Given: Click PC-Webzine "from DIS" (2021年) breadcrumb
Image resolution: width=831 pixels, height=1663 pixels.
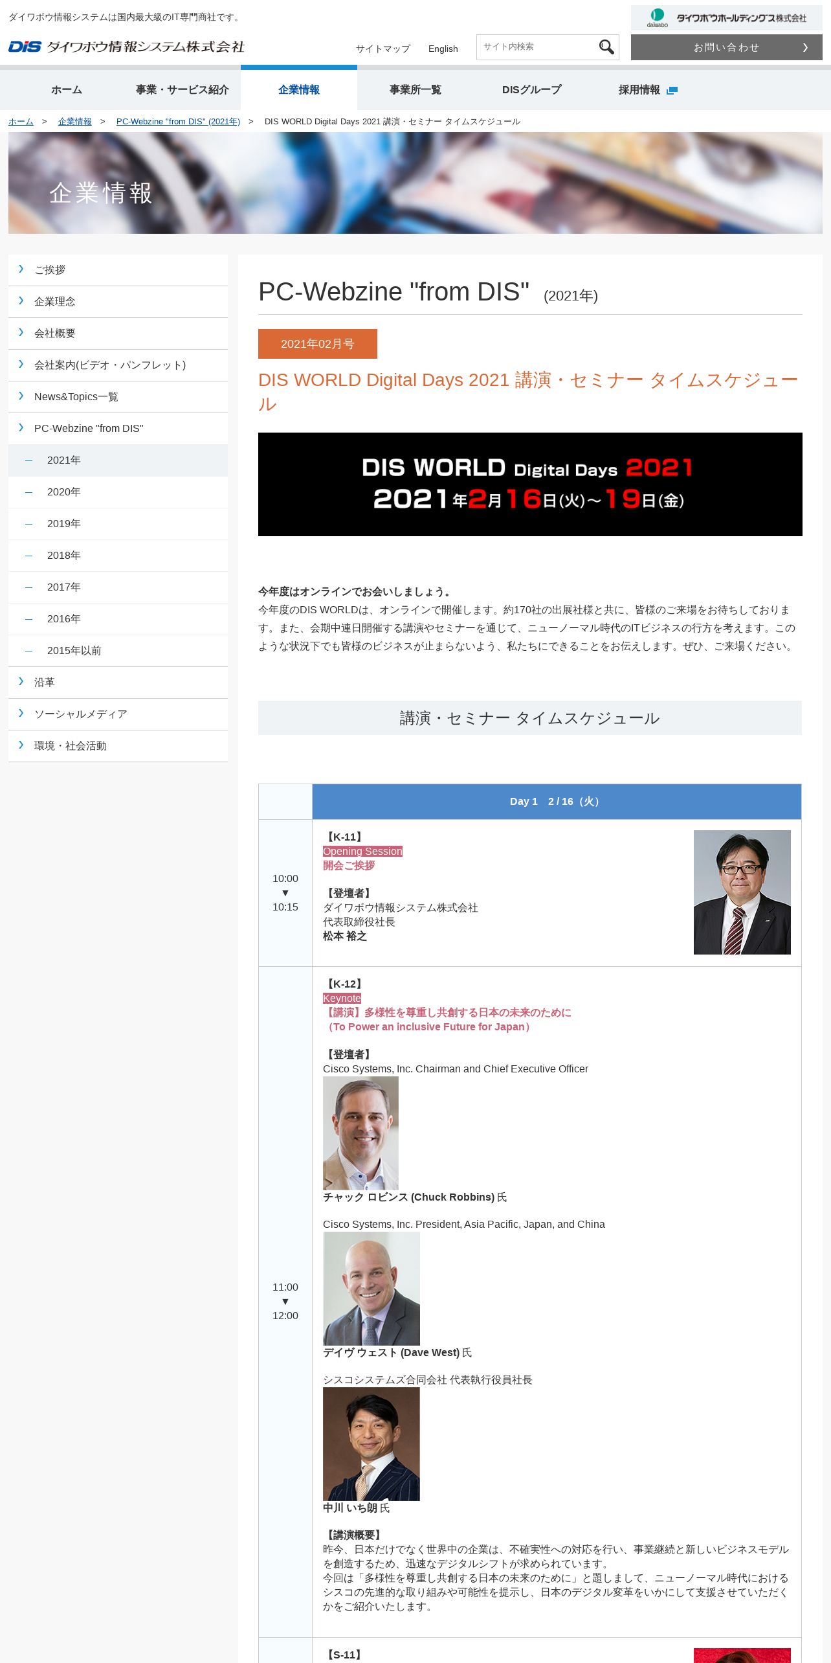Looking at the screenshot, I should pyautogui.click(x=178, y=122).
